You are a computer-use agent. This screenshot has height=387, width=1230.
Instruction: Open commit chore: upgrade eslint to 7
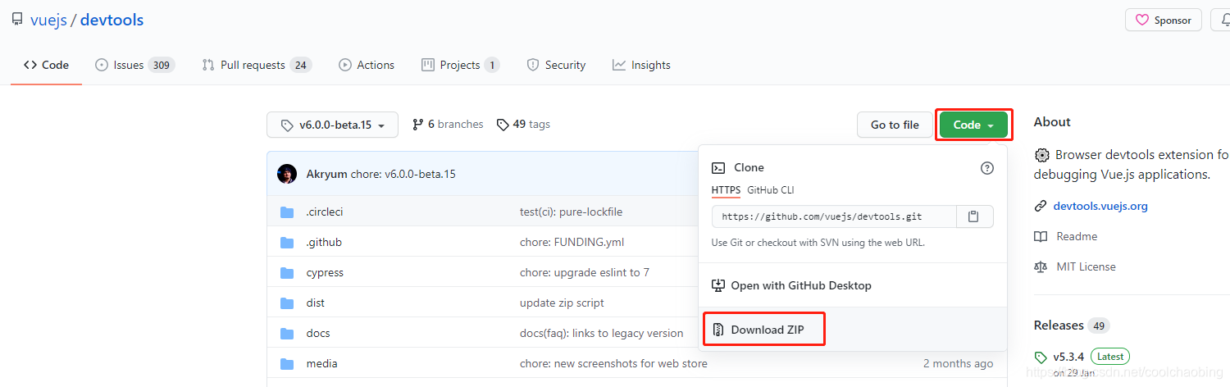585,273
